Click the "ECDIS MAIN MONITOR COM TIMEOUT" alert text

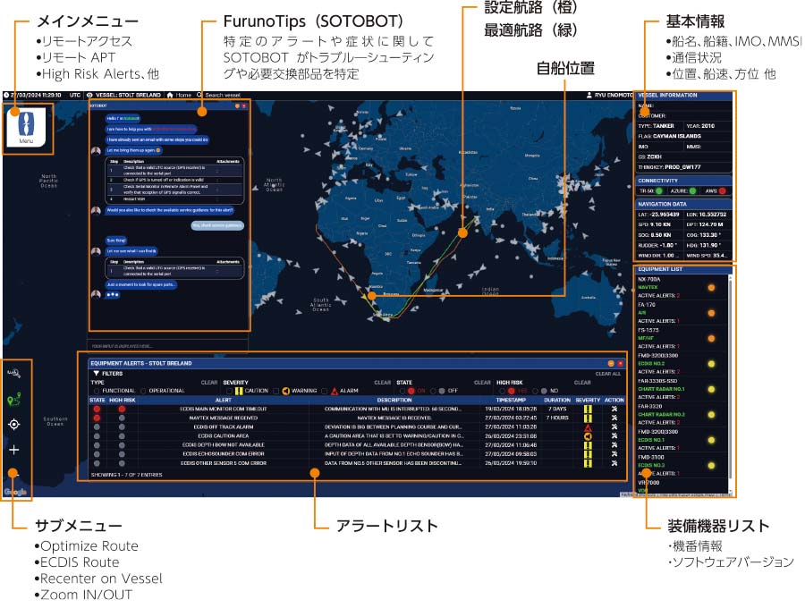tap(224, 409)
